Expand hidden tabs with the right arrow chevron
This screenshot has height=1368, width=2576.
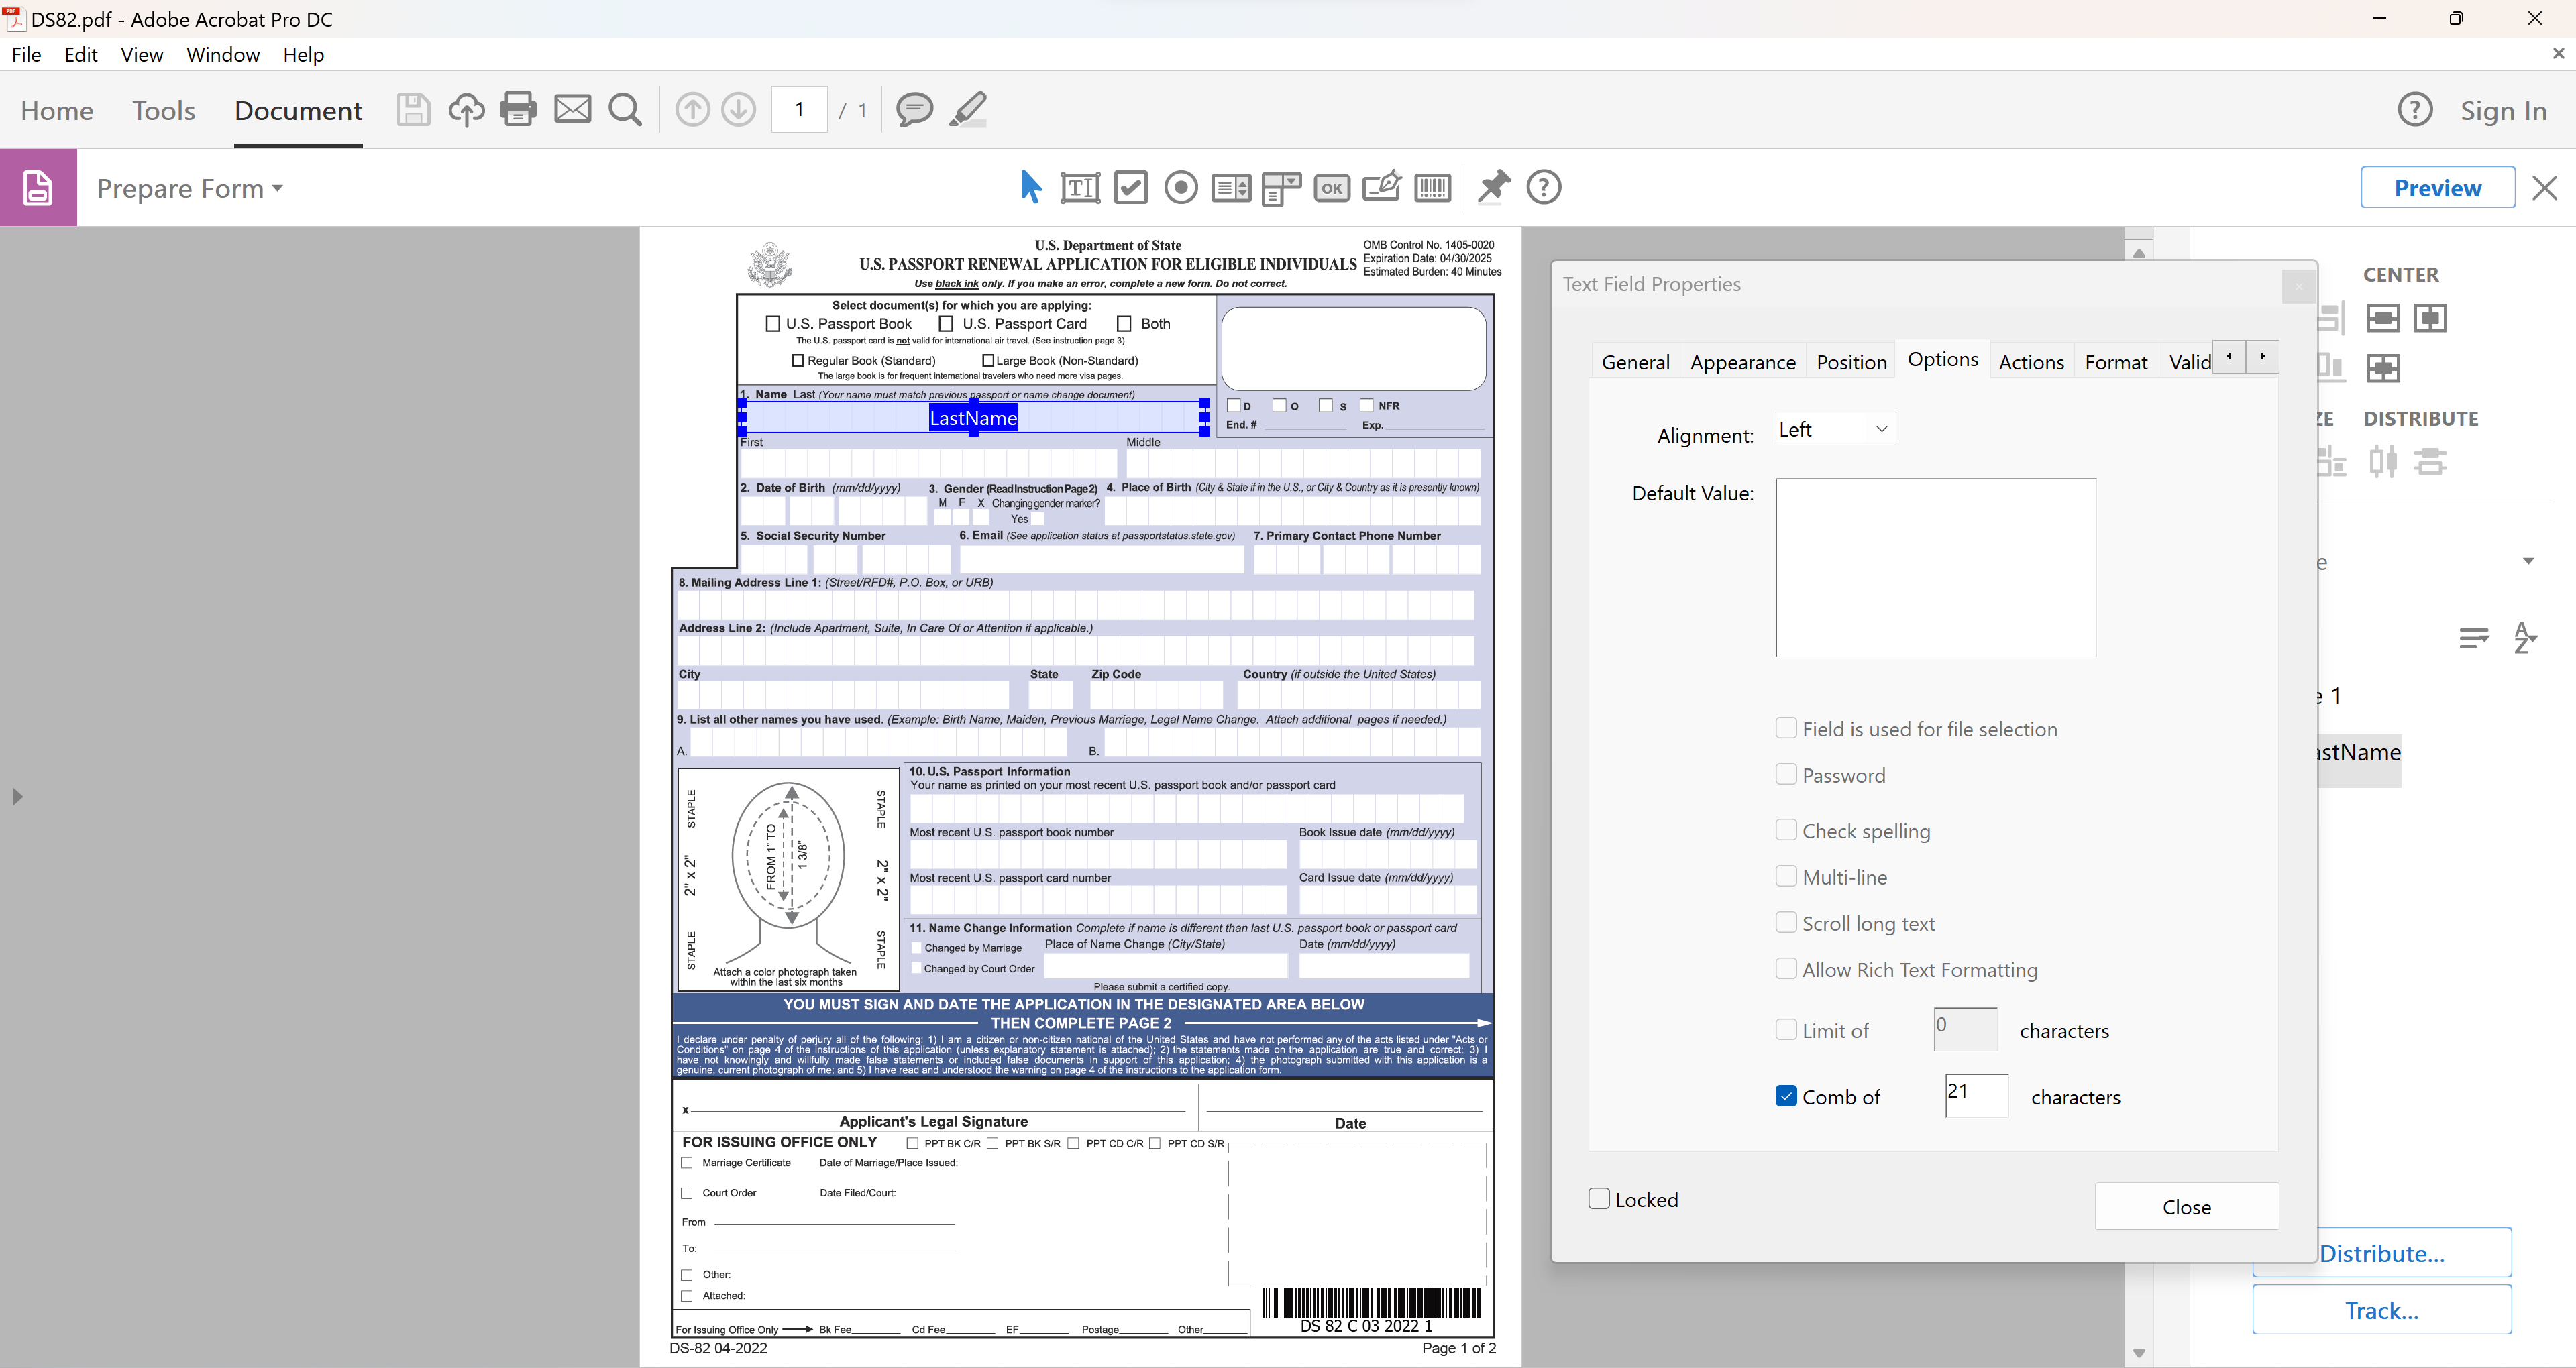[x=2262, y=356]
